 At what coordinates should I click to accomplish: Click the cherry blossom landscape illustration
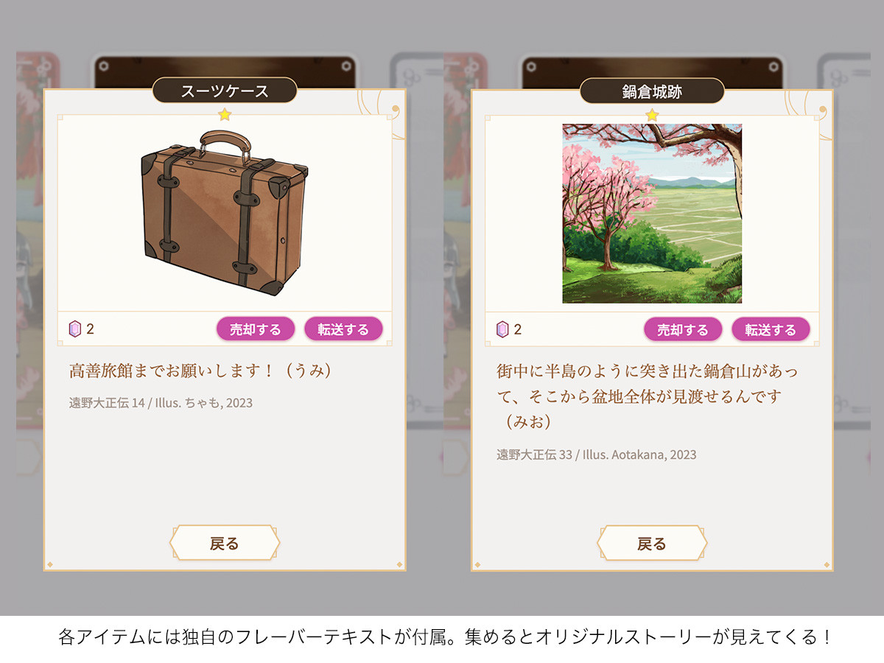652,214
